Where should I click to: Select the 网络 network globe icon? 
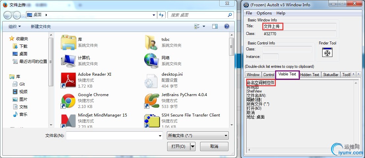click(x=152, y=61)
